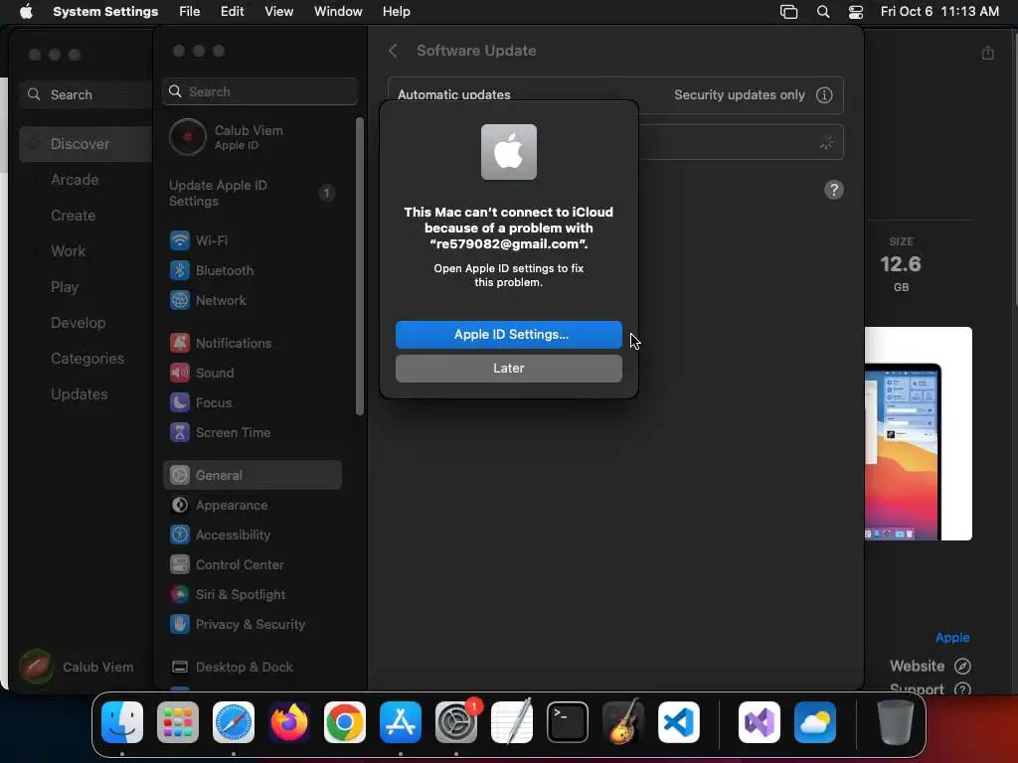
Task: Launch GarageBand from the Dock
Action: (623, 722)
